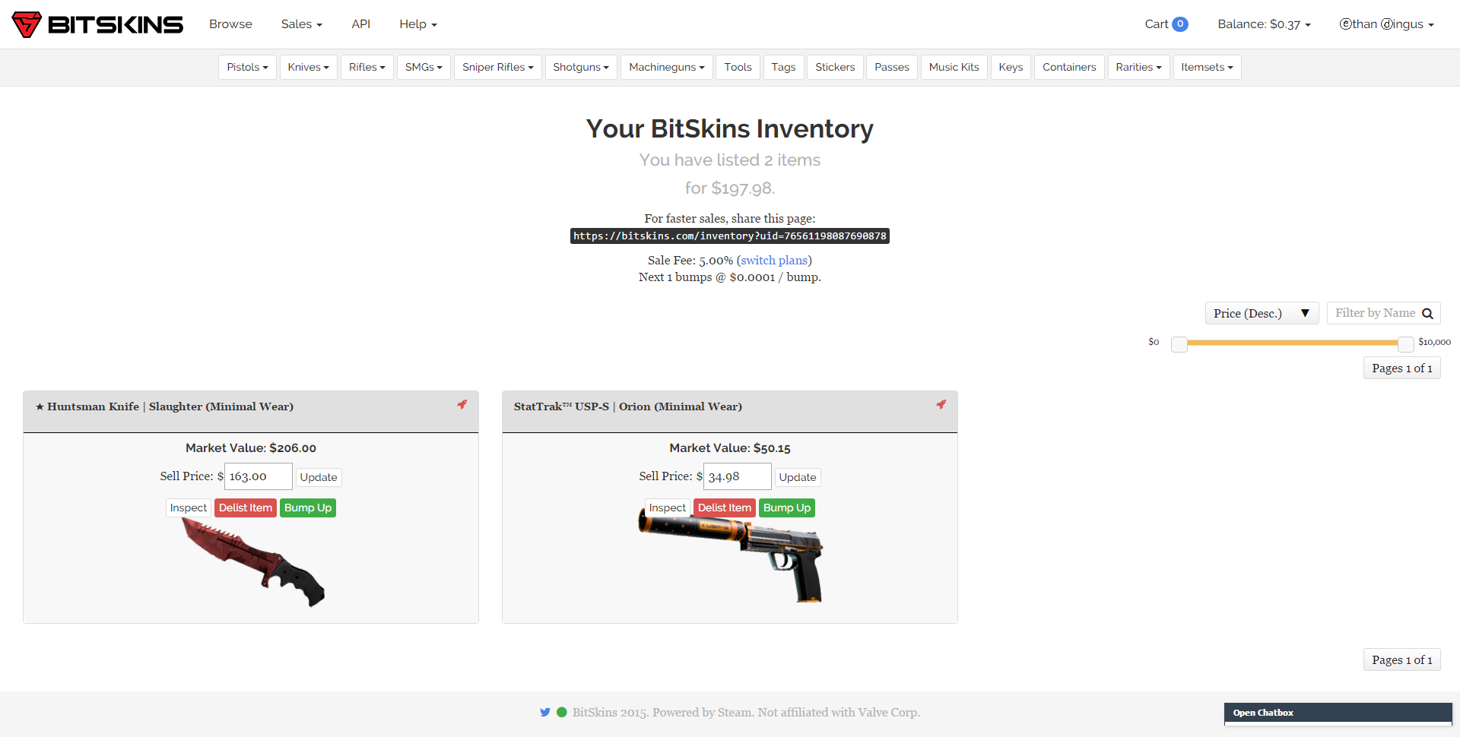
Task: Change the Price (Desc.) sort order
Action: pyautogui.click(x=1262, y=313)
